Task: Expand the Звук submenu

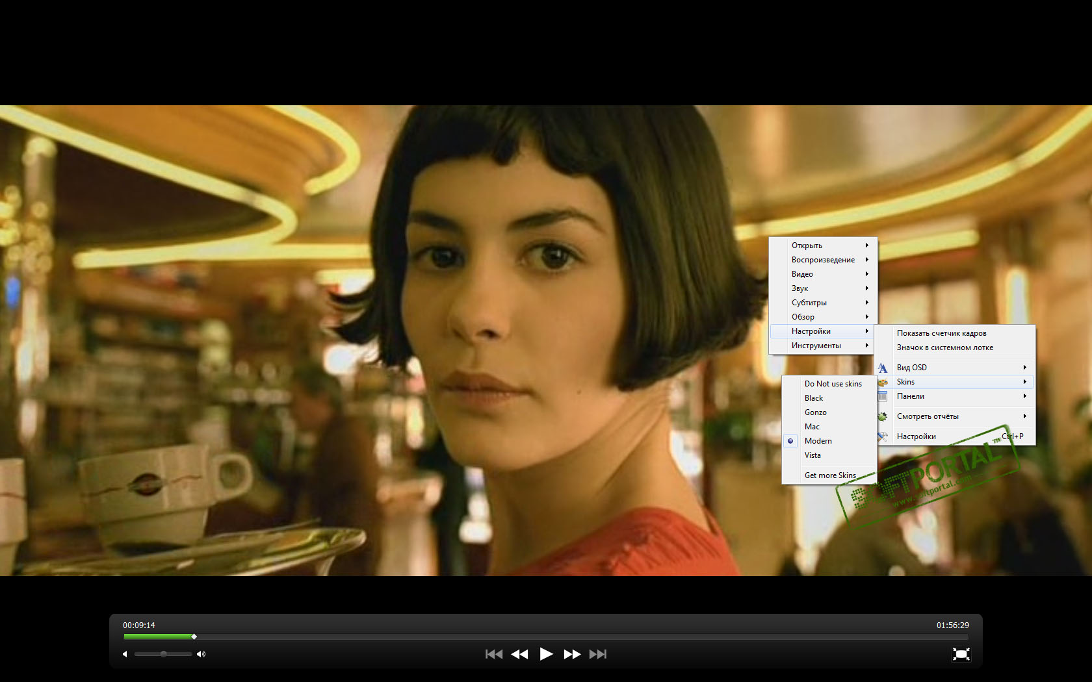Action: click(x=823, y=288)
